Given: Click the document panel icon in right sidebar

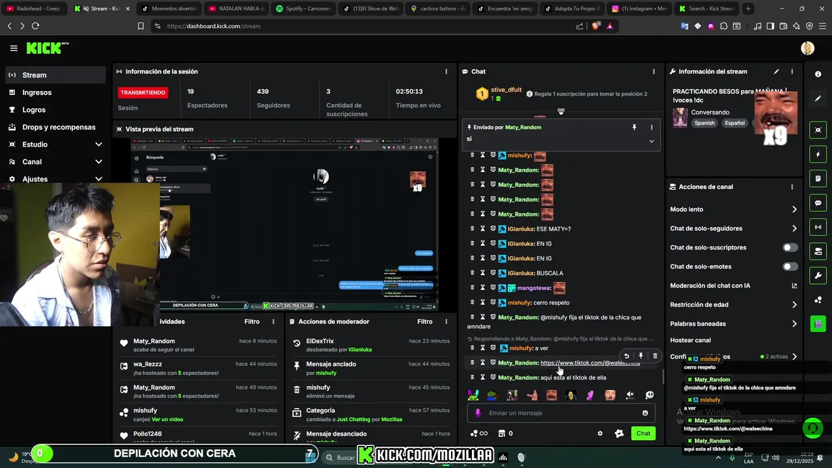Looking at the screenshot, I should [x=818, y=179].
